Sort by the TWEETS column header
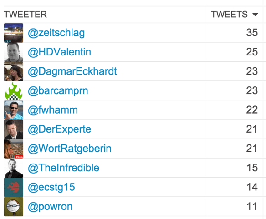The height and width of the screenshot is (219, 266). (x=229, y=14)
